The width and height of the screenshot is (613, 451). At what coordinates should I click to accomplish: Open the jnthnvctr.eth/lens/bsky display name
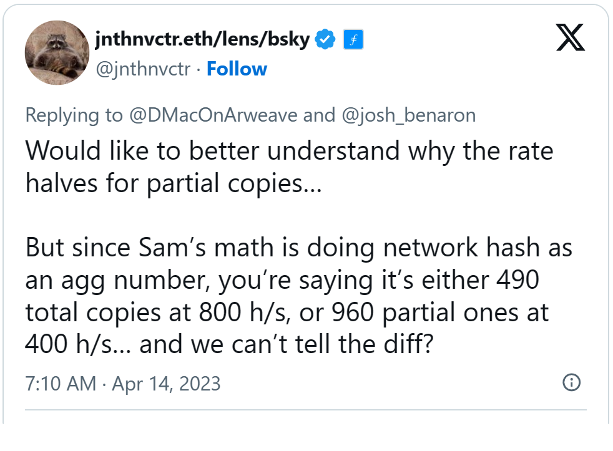(x=202, y=39)
